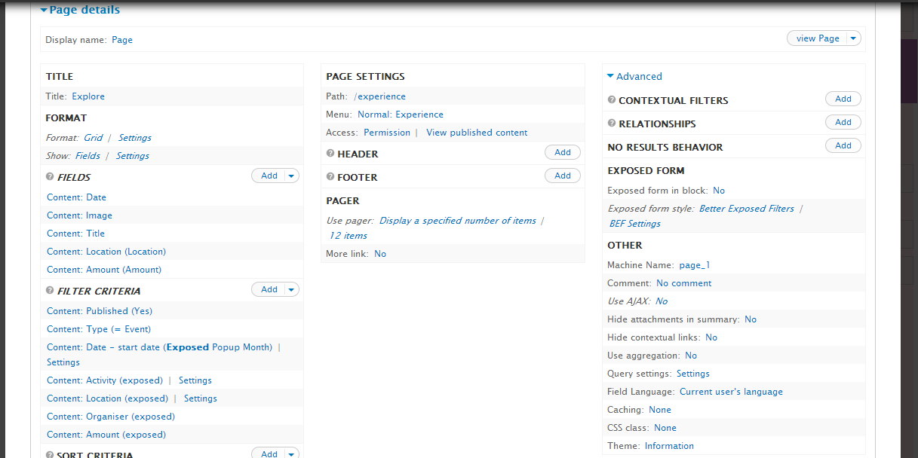Open the FIELDS Add dropdown arrow
The width and height of the screenshot is (918, 458).
[291, 176]
